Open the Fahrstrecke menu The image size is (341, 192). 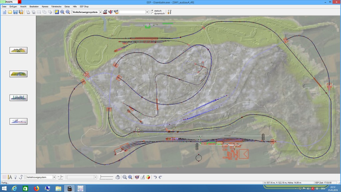coord(56,7)
